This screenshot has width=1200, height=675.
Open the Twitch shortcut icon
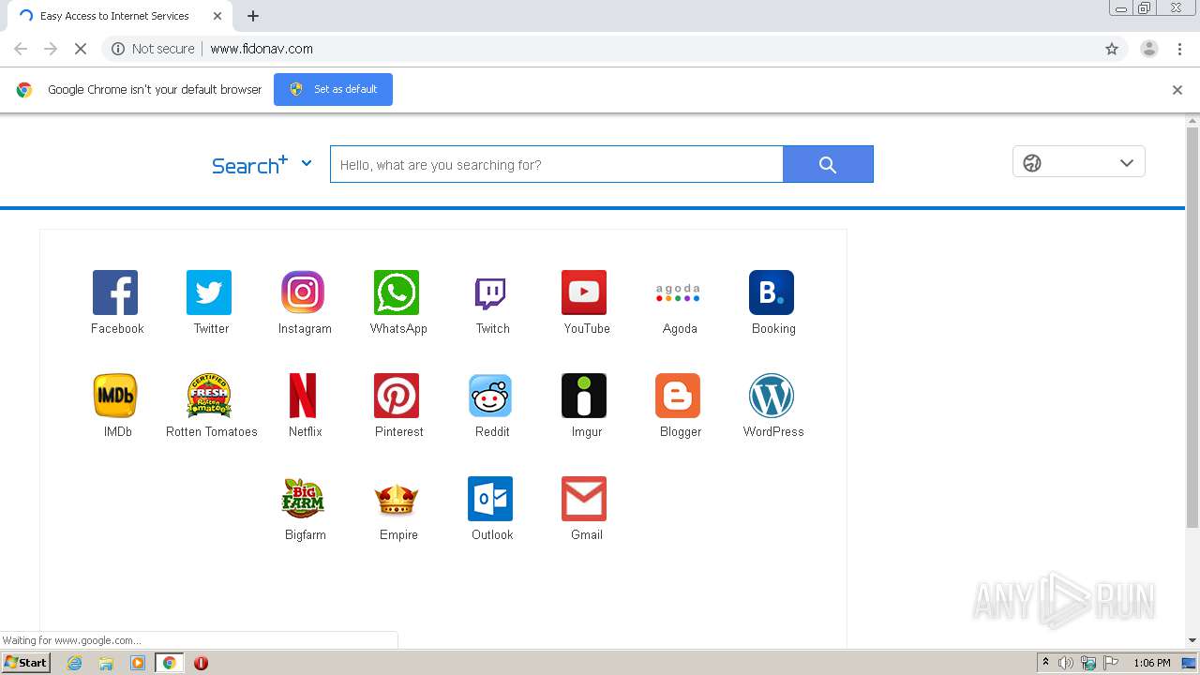point(490,292)
